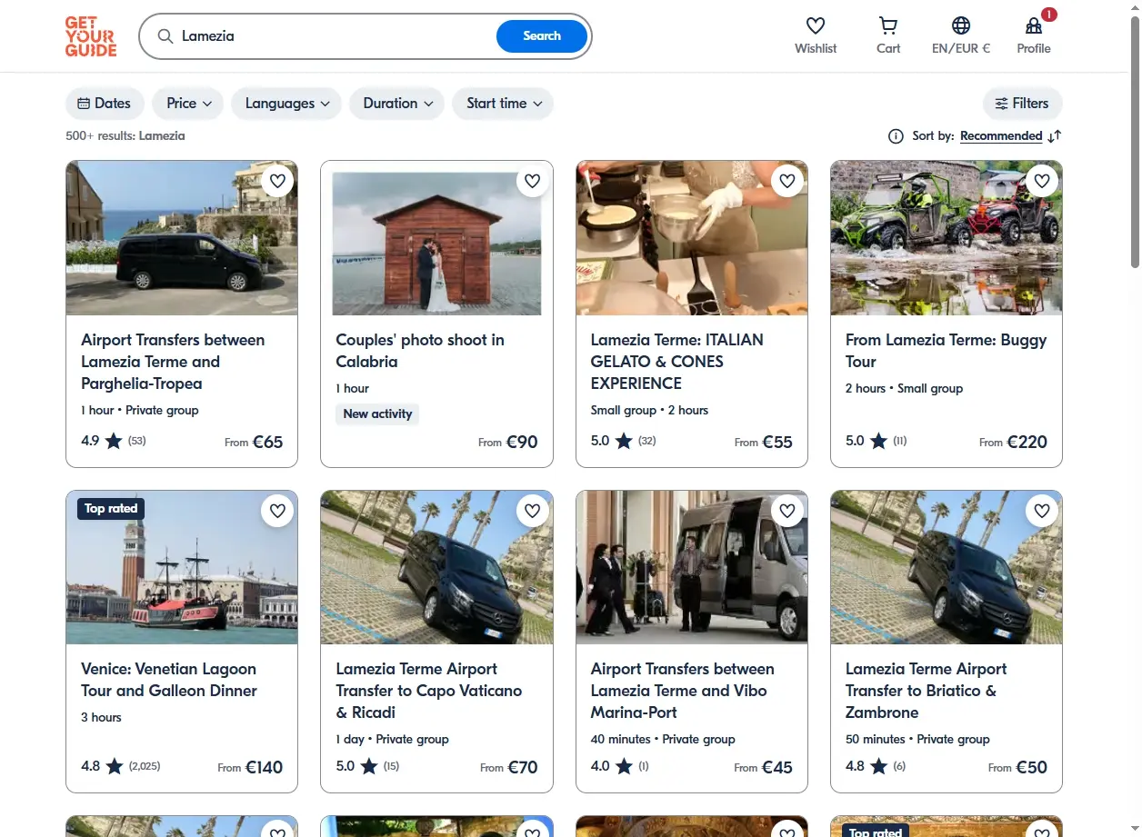Toggle the sort order arrows icon
This screenshot has height=837, width=1142.
tap(1054, 136)
